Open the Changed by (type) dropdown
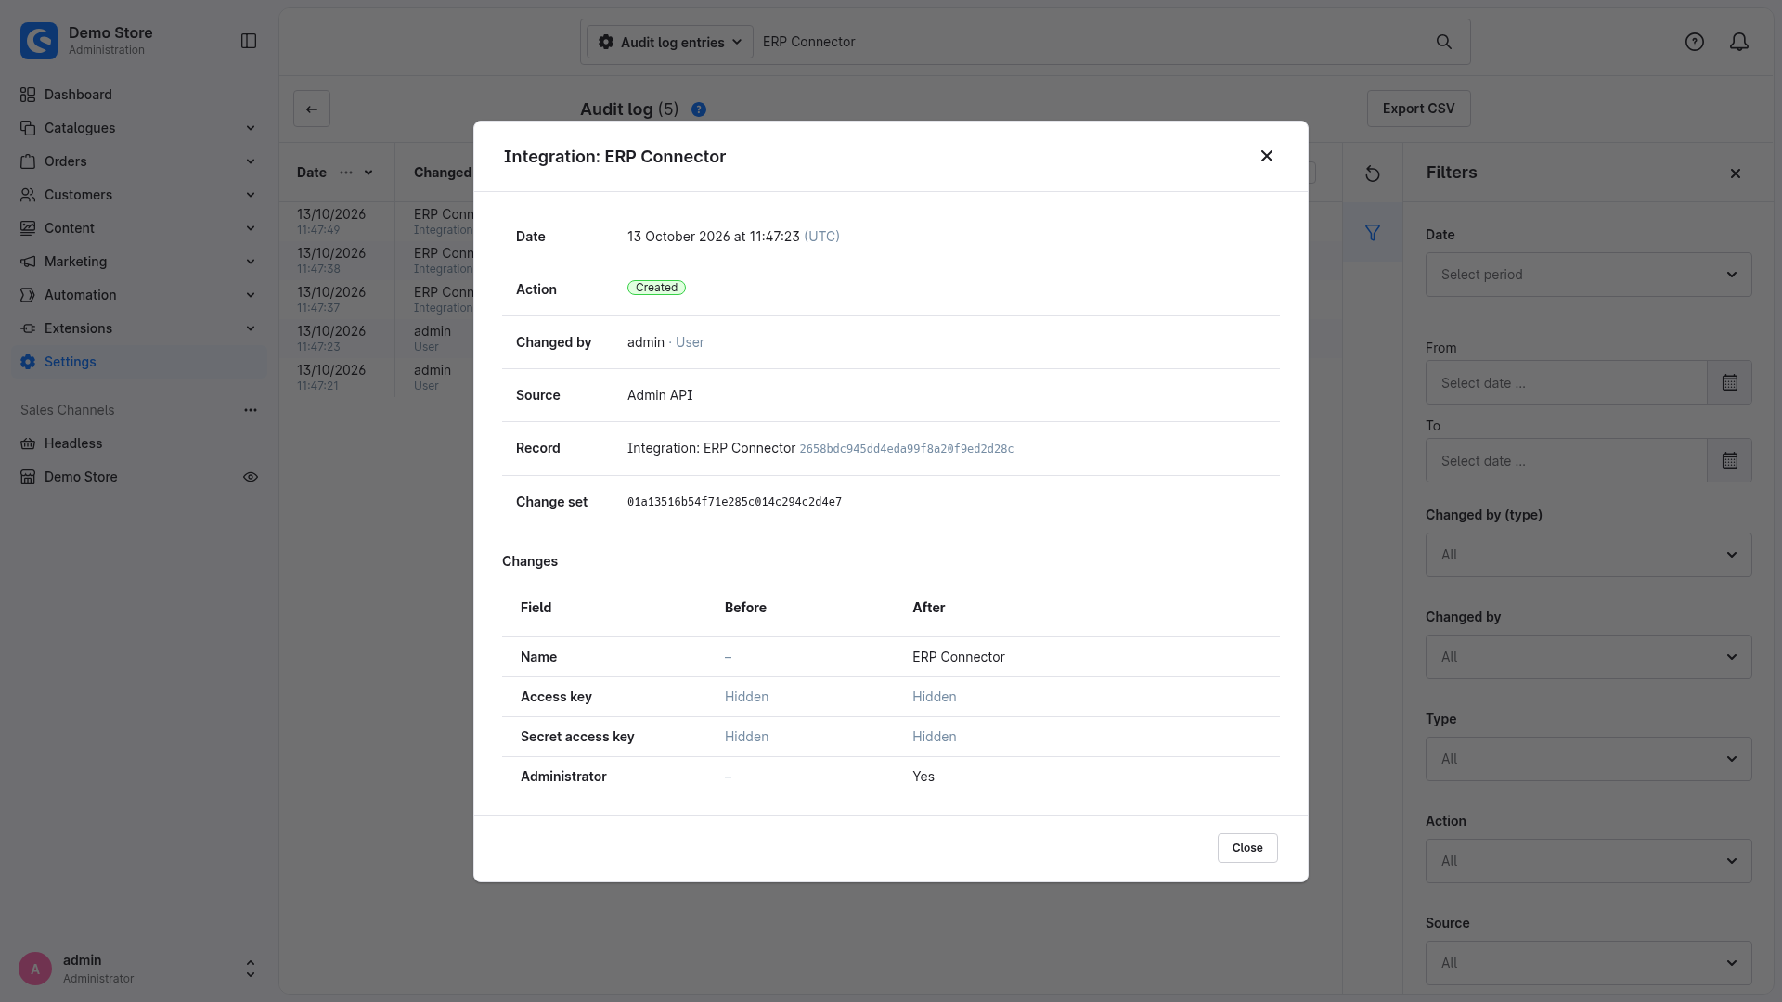The height and width of the screenshot is (1002, 1782). click(1589, 555)
